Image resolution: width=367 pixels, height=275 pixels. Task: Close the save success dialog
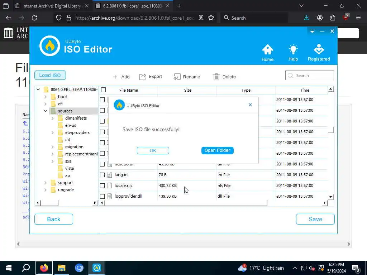click(250, 105)
